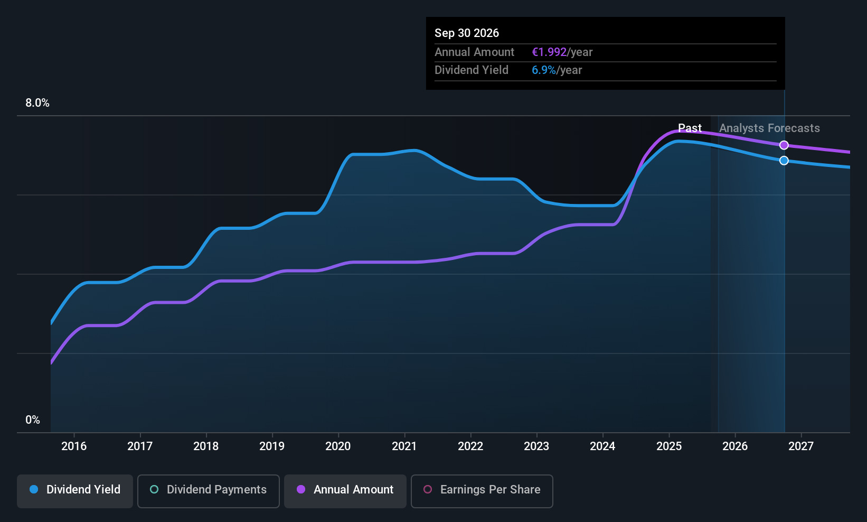Click the 6.9% dividend yield value in tooltip
The height and width of the screenshot is (522, 867).
(544, 70)
